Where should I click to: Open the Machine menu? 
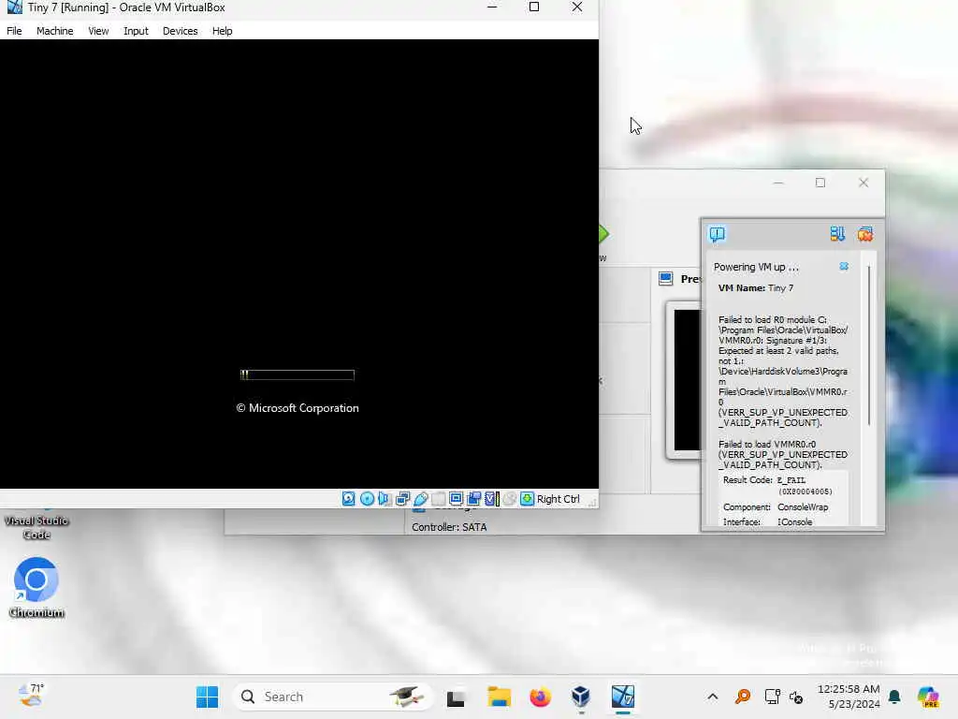coord(54,31)
